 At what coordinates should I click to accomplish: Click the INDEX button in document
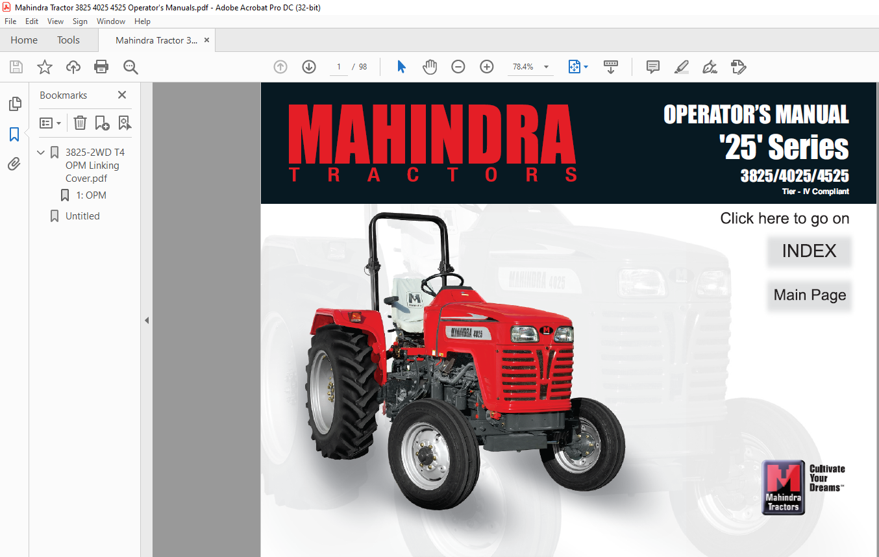[x=809, y=251]
